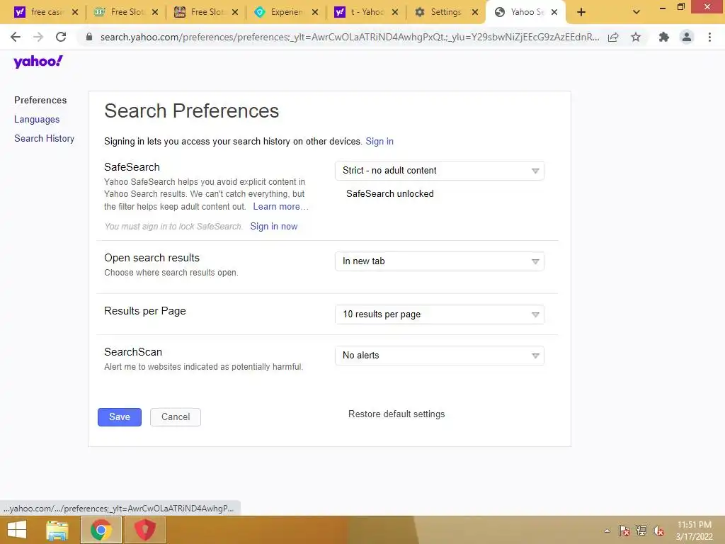
Task: Reload the Yahoo preferences page
Action: click(x=61, y=37)
